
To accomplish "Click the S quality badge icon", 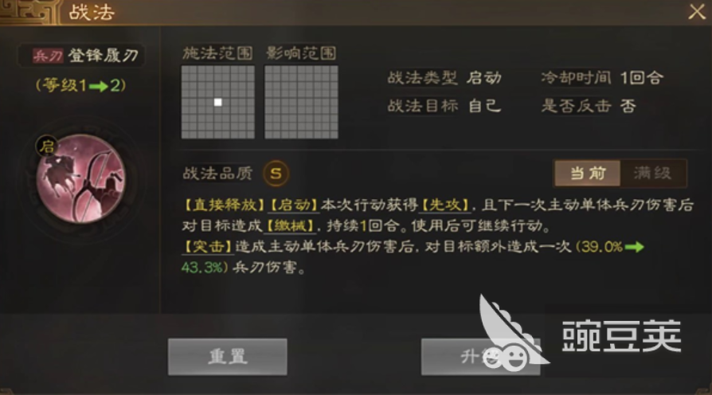I will click(276, 173).
